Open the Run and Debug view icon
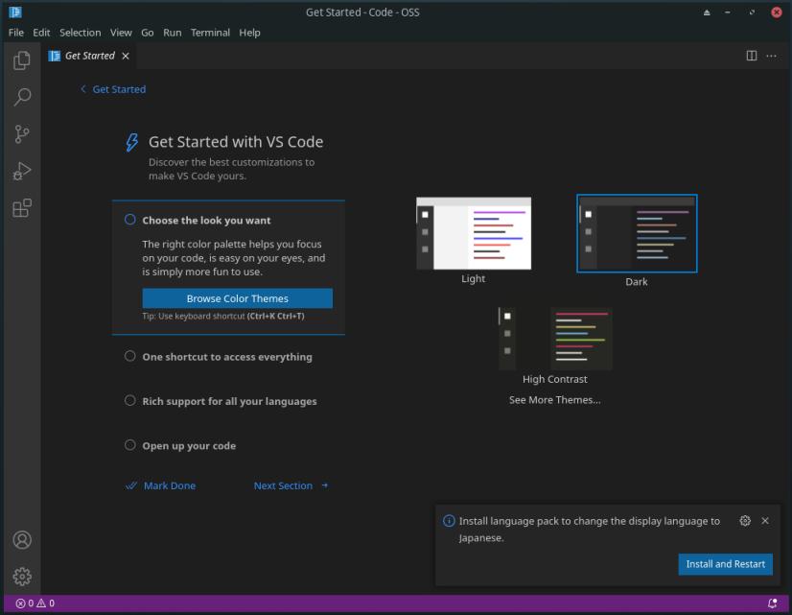The height and width of the screenshot is (615, 792). pyautogui.click(x=22, y=171)
